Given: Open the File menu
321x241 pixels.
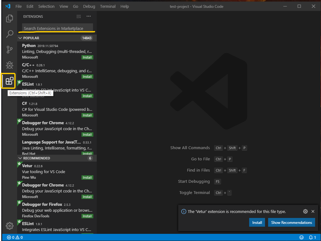Looking at the screenshot, I should [x=18, y=6].
